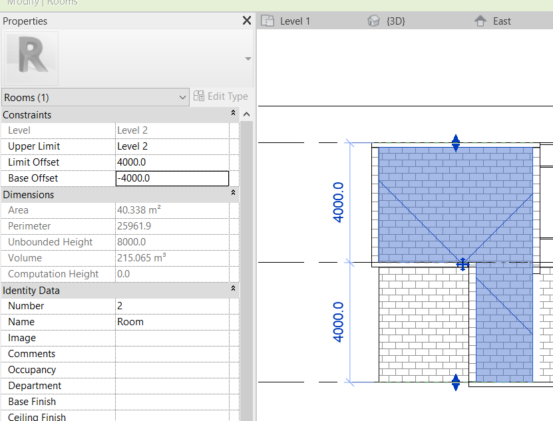
Task: Collapse the Identity Data section
Action: tap(233, 289)
